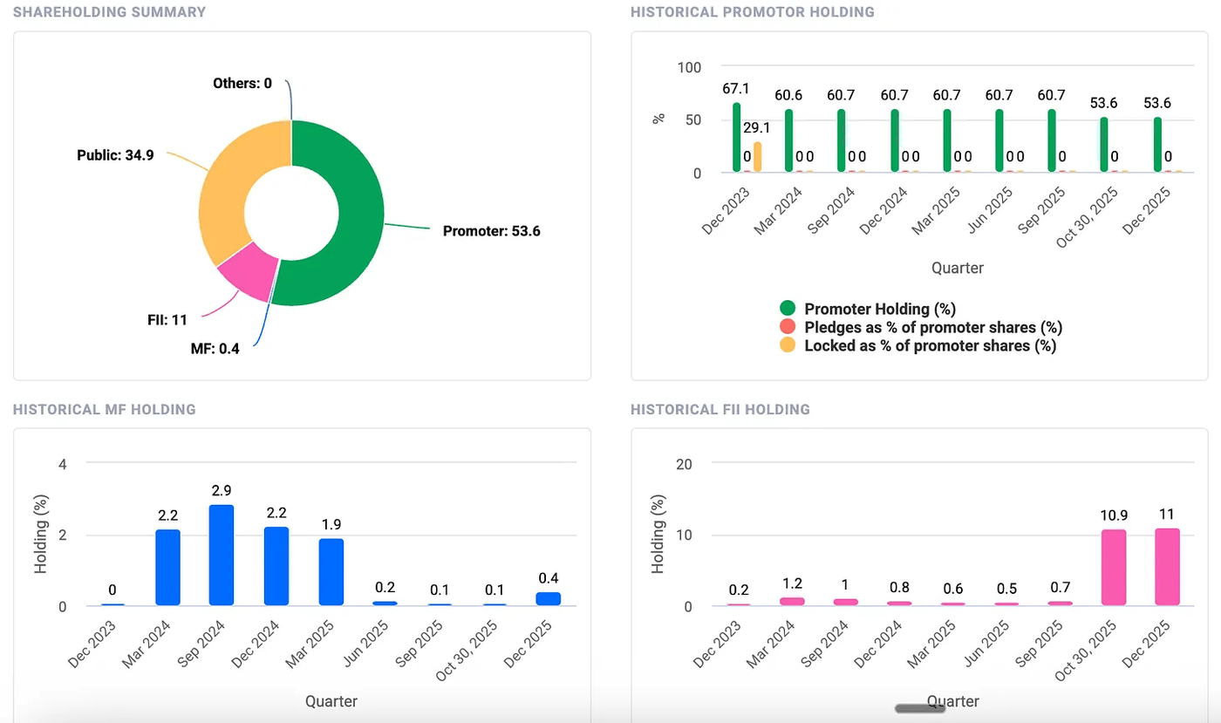Viewport: 1221px width, 723px height.
Task: Click the green Promoter Holding legend dot
Action: pyautogui.click(x=788, y=308)
